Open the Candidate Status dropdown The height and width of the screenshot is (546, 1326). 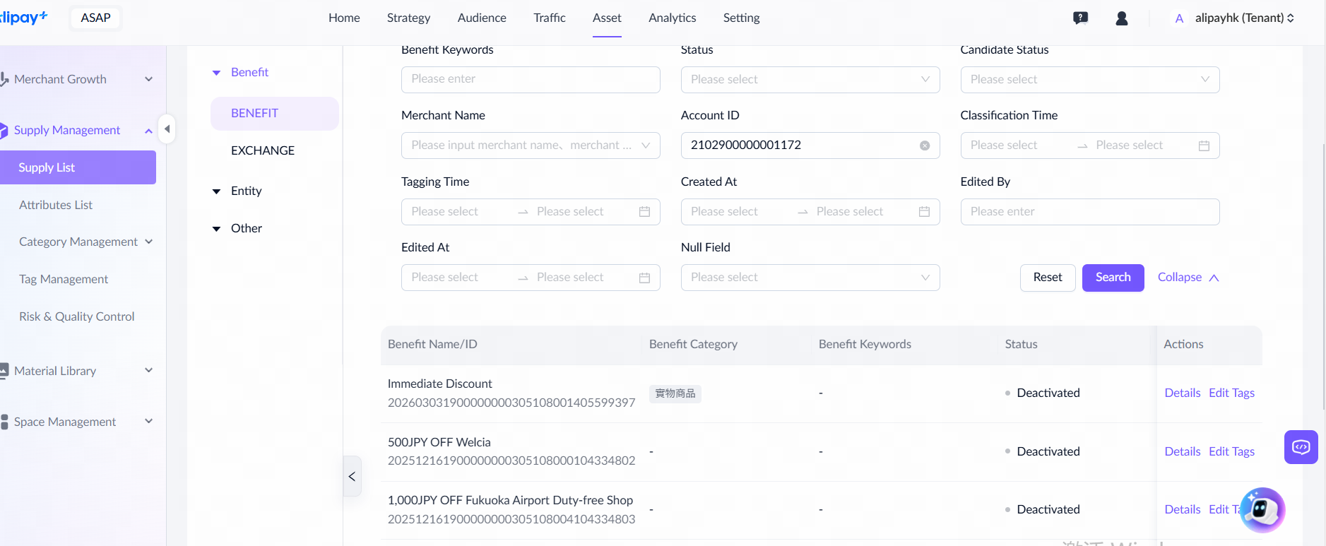coord(1089,80)
